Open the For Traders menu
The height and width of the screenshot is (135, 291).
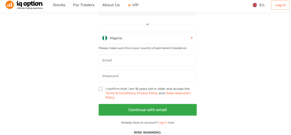pyautogui.click(x=84, y=5)
